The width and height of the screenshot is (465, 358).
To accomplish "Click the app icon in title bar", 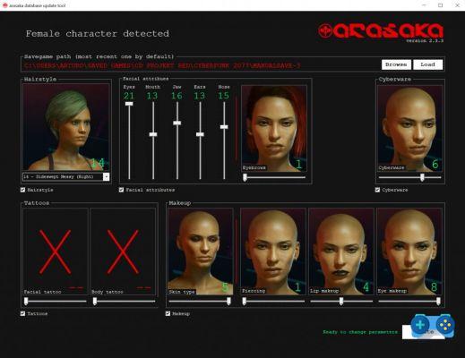I will point(4,5).
